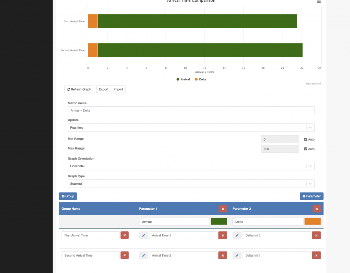Open the chart hamburger context menu
This screenshot has width=350, height=273.
[319, 1]
